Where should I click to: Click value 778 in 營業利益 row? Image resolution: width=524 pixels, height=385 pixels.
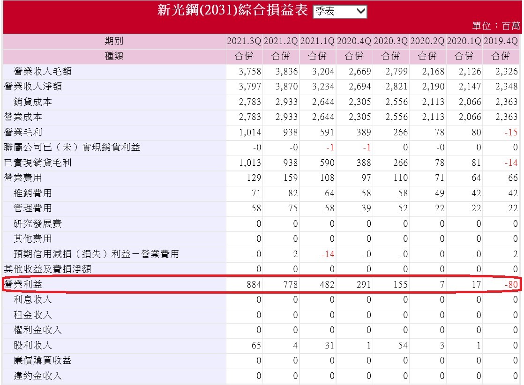(x=291, y=284)
